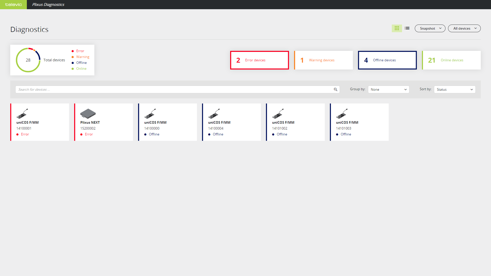The image size is (491, 276).
Task: Click the total devices donut chart
Action: (28, 60)
